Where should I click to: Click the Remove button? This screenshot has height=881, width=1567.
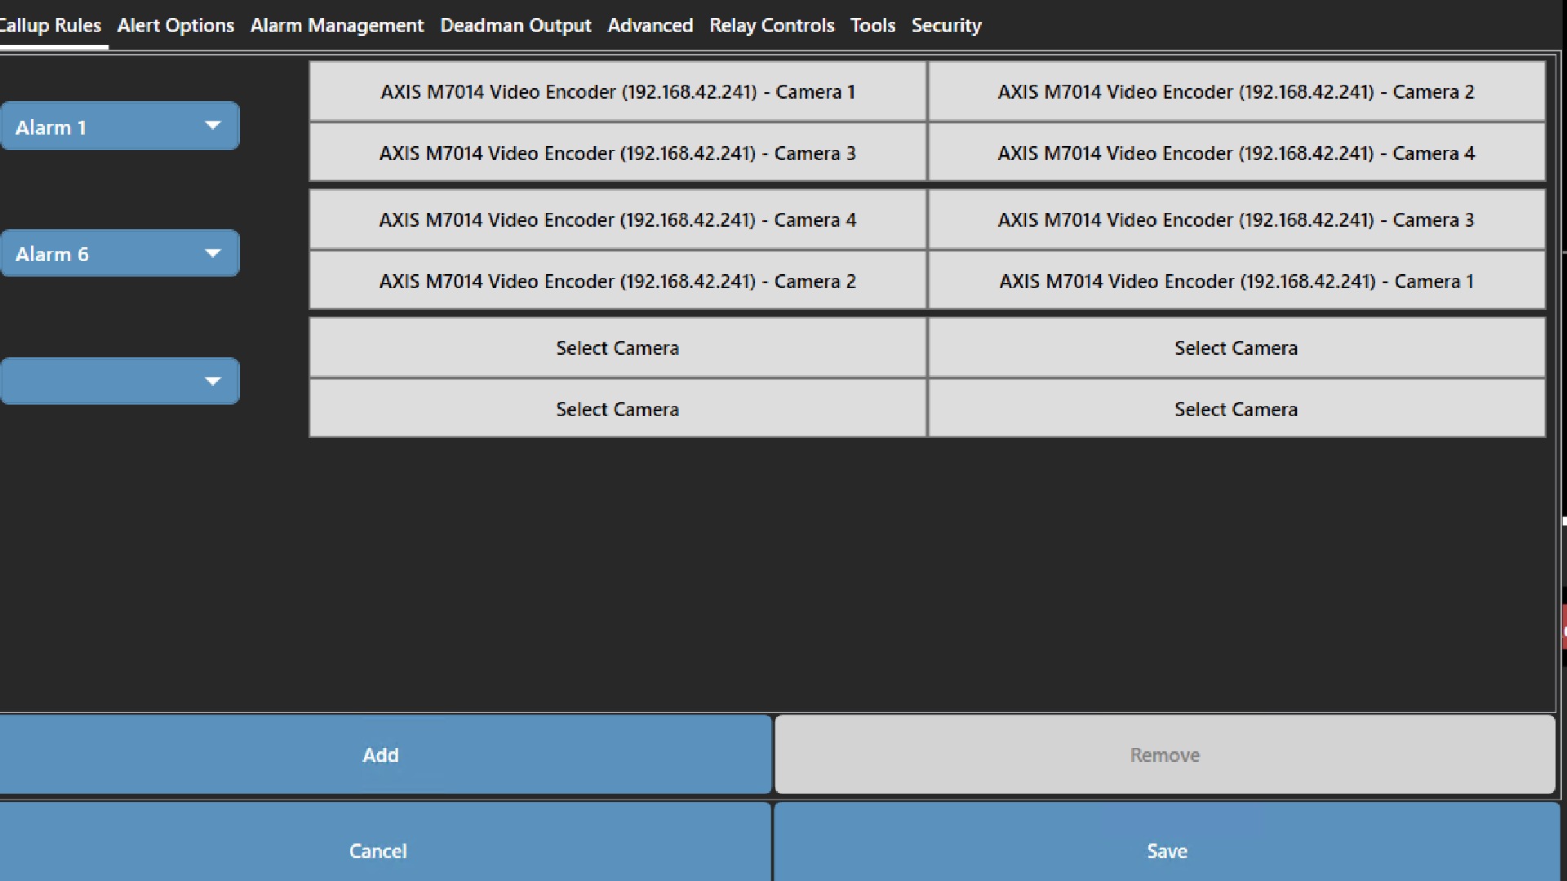[x=1165, y=755]
